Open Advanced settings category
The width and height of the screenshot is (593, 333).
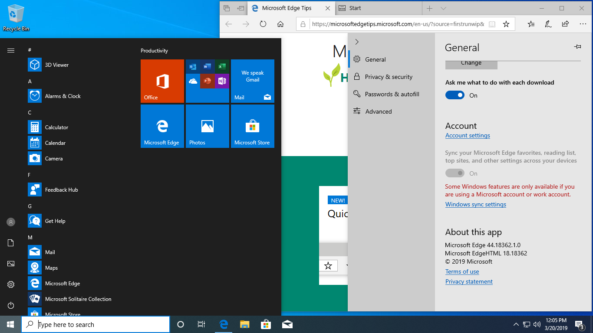tap(391, 111)
